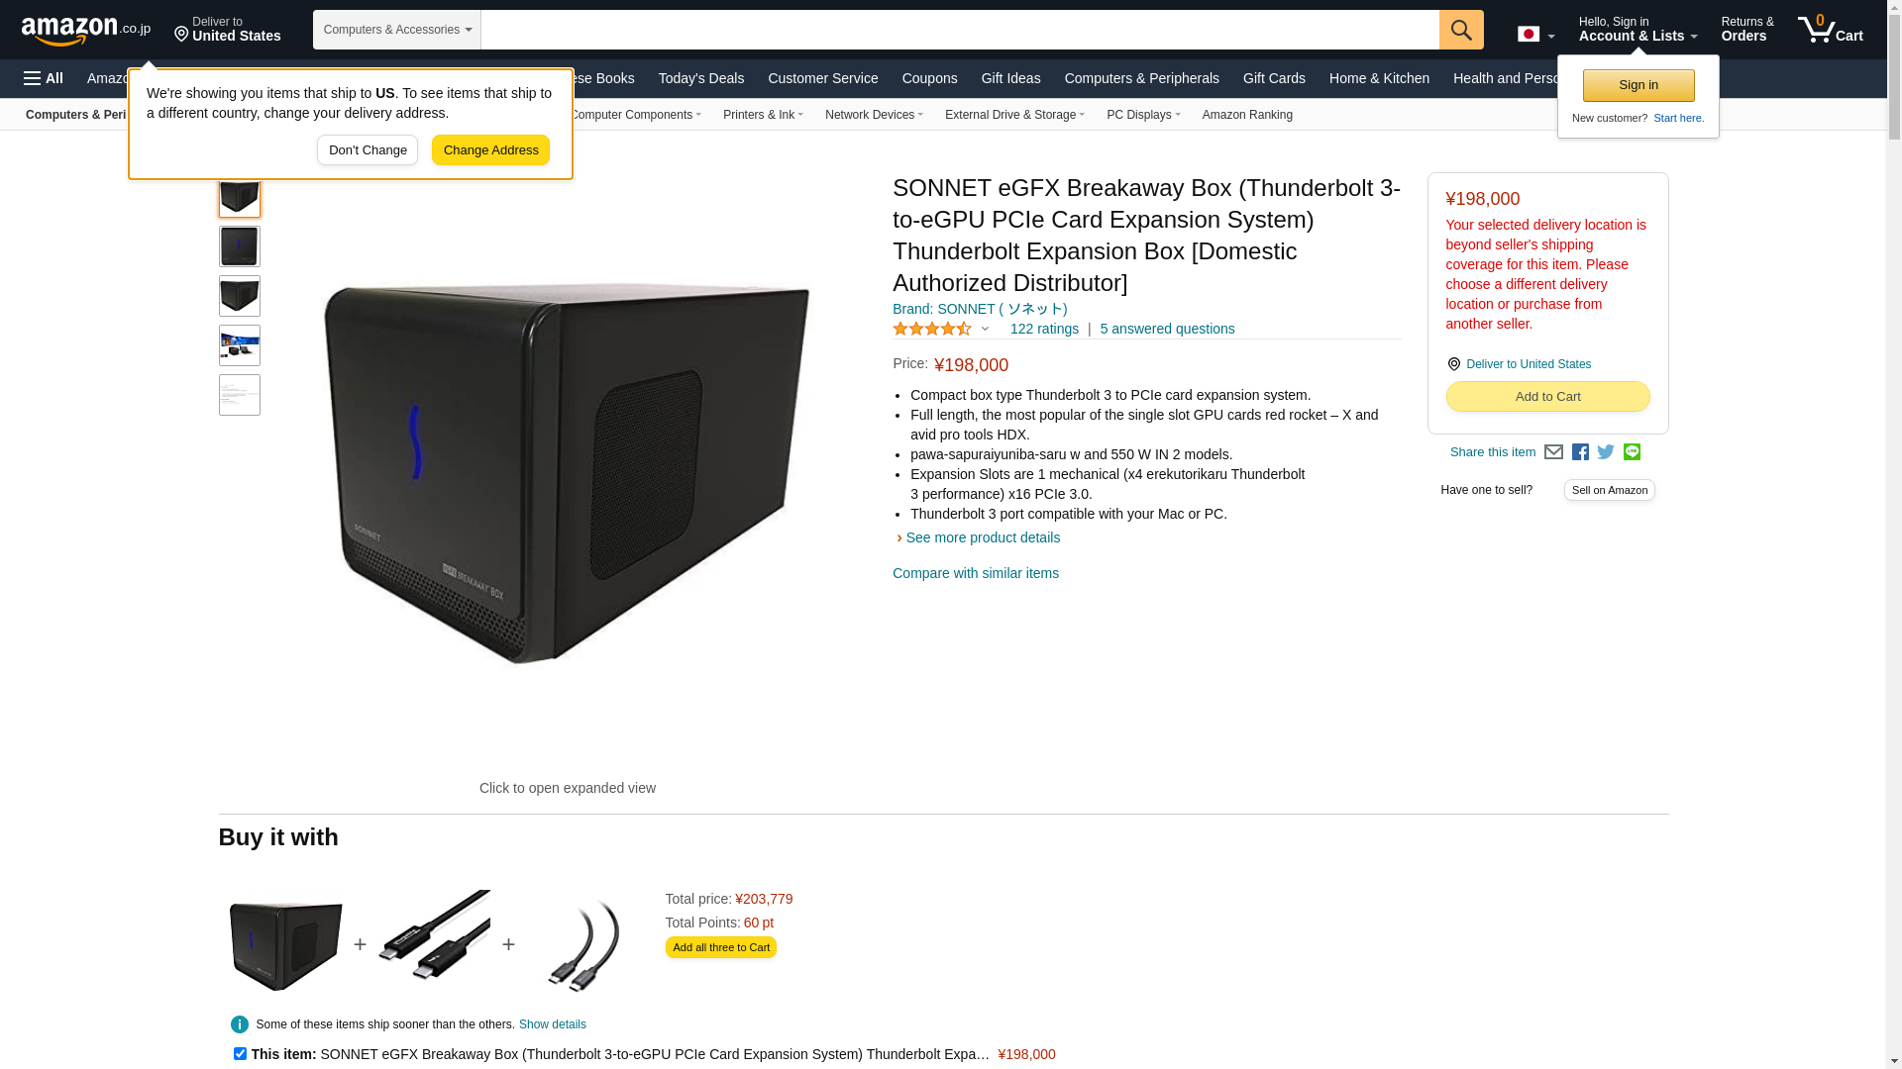Open Computers & Accessories search category dropdown
The image size is (1902, 1069).
click(397, 30)
